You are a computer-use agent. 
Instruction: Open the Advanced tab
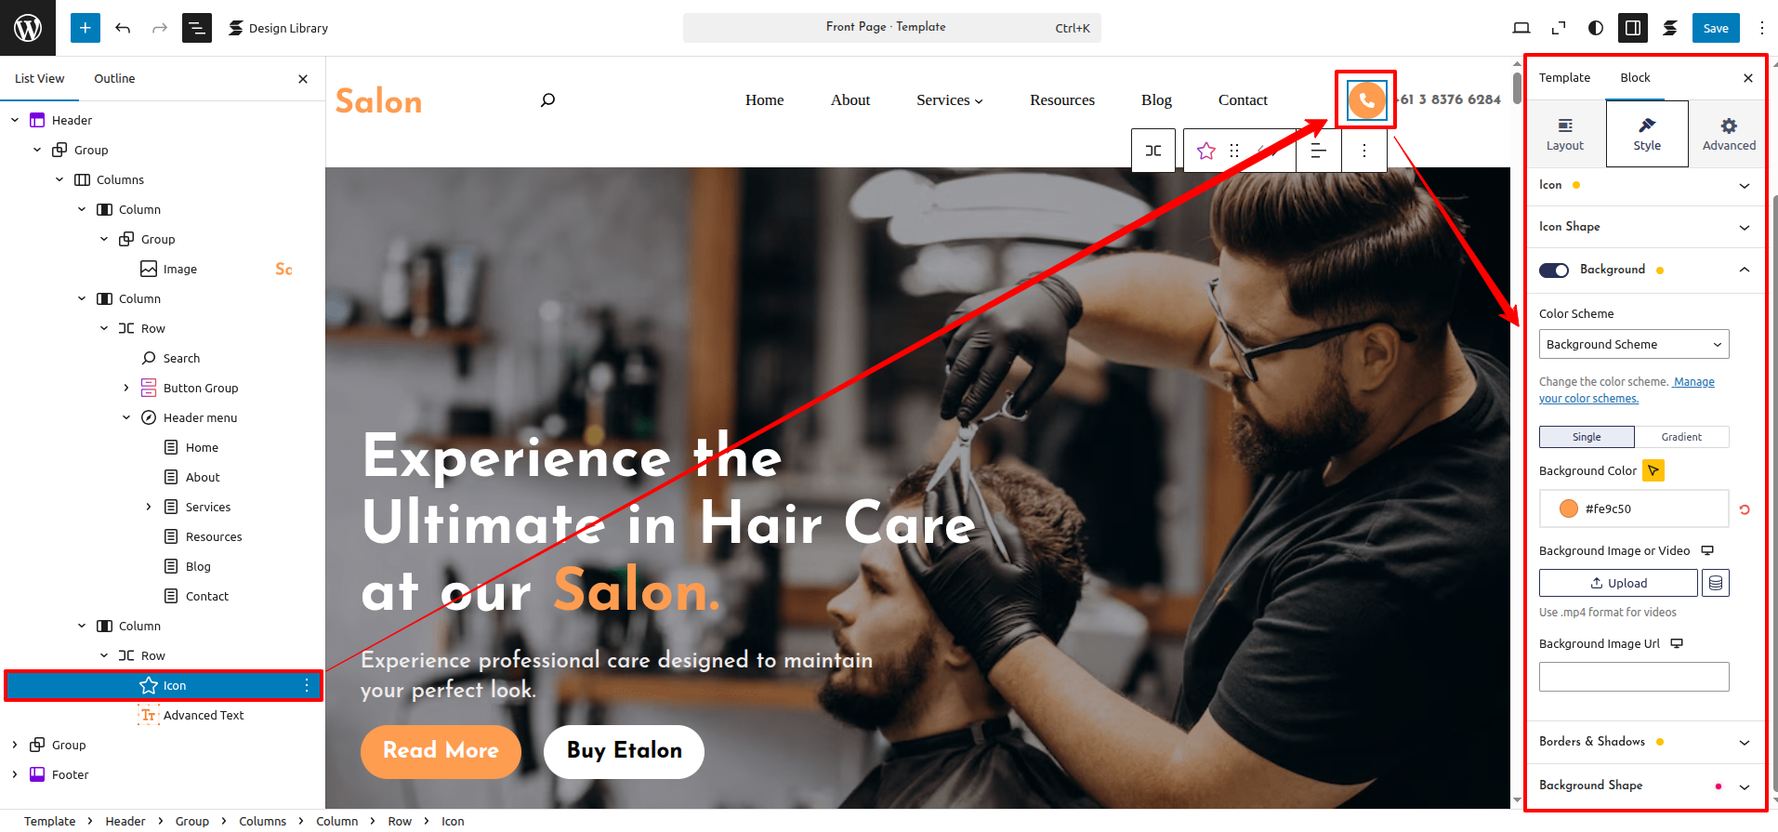(1729, 134)
